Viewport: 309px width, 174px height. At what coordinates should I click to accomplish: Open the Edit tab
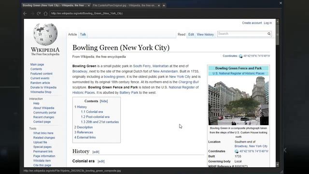pyautogui.click(x=191, y=34)
